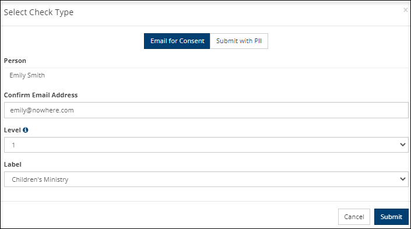Click the info icon next to Level

(26, 130)
